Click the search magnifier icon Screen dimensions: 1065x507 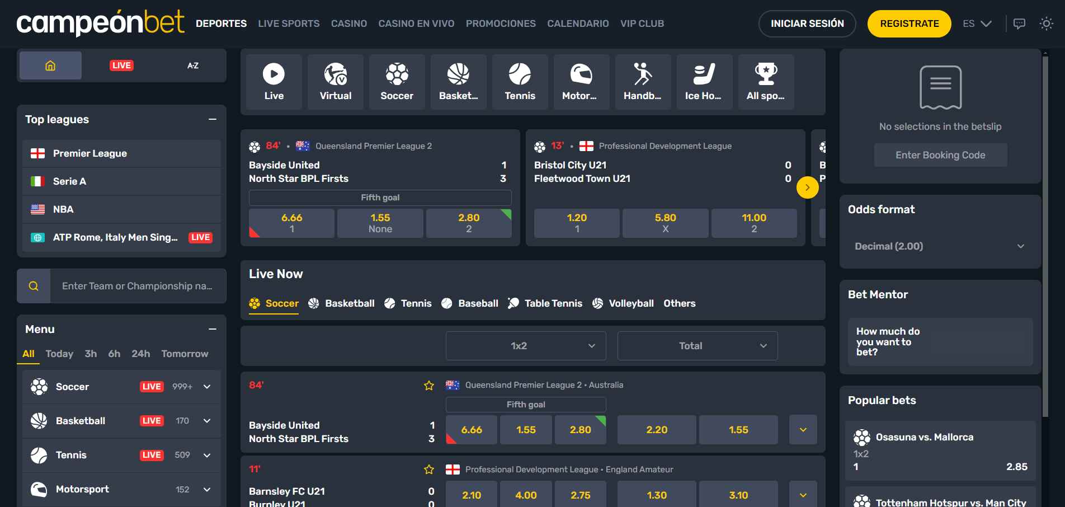[34, 286]
